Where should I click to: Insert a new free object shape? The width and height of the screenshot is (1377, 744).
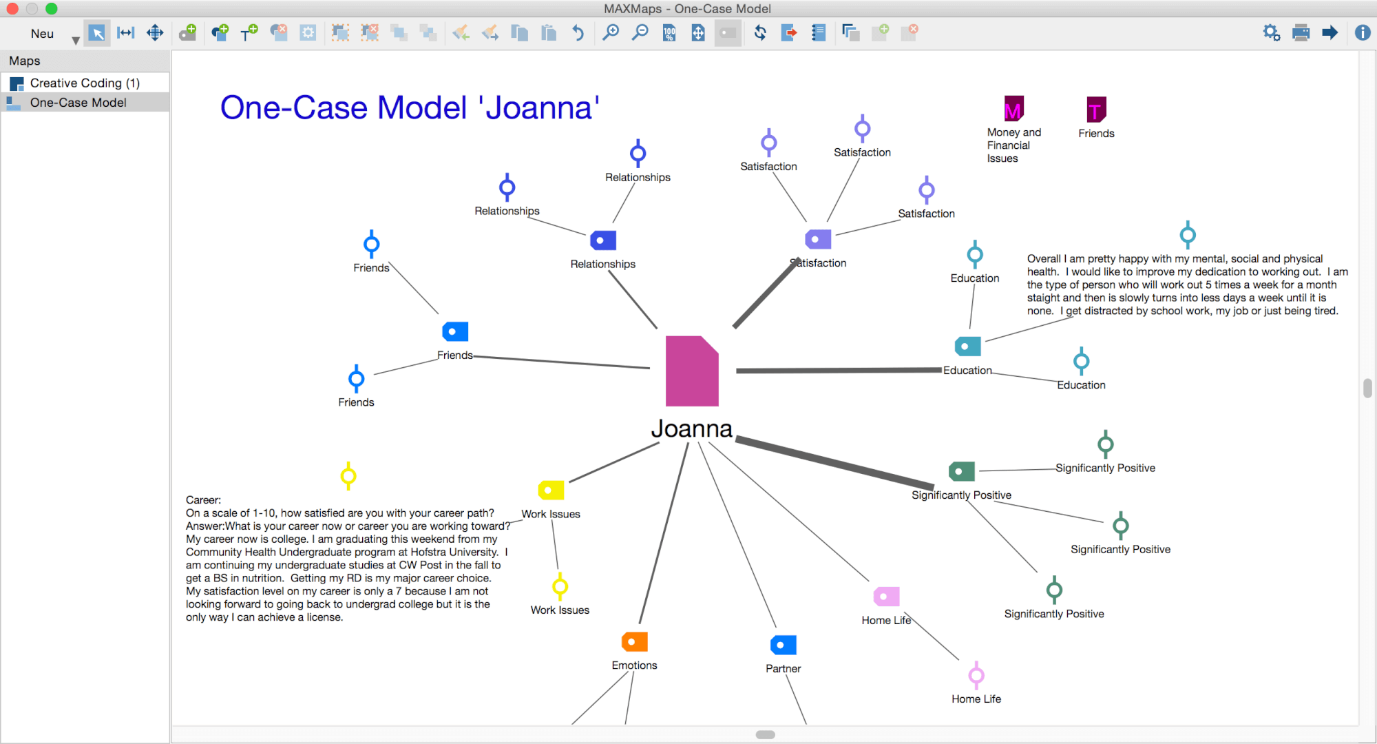[220, 32]
